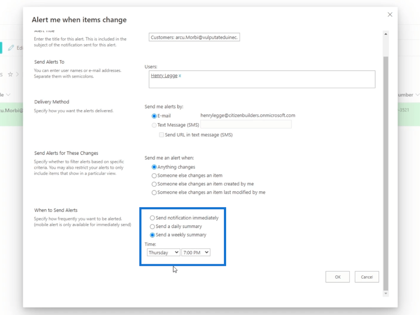Pick Send a daily summary
420x315 pixels.
pyautogui.click(x=152, y=227)
